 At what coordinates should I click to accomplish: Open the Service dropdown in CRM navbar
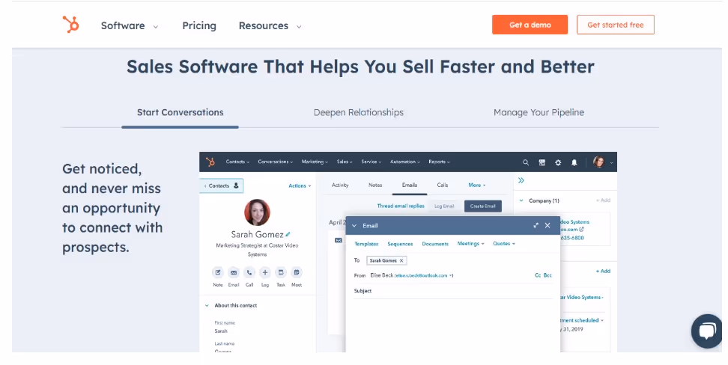click(371, 162)
